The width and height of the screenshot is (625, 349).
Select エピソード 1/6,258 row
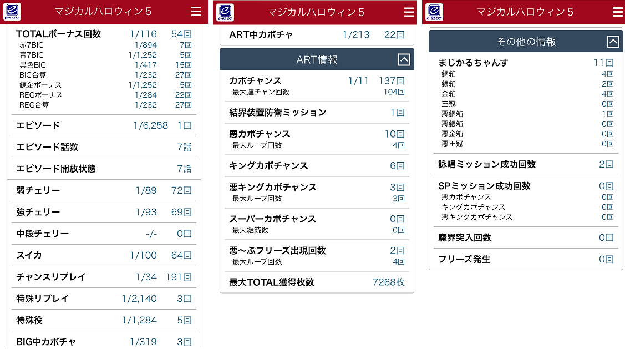coord(104,125)
